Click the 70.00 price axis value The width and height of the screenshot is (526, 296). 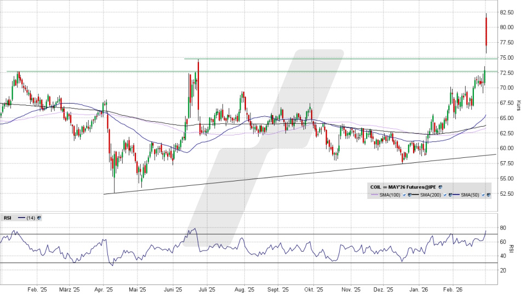click(506, 88)
